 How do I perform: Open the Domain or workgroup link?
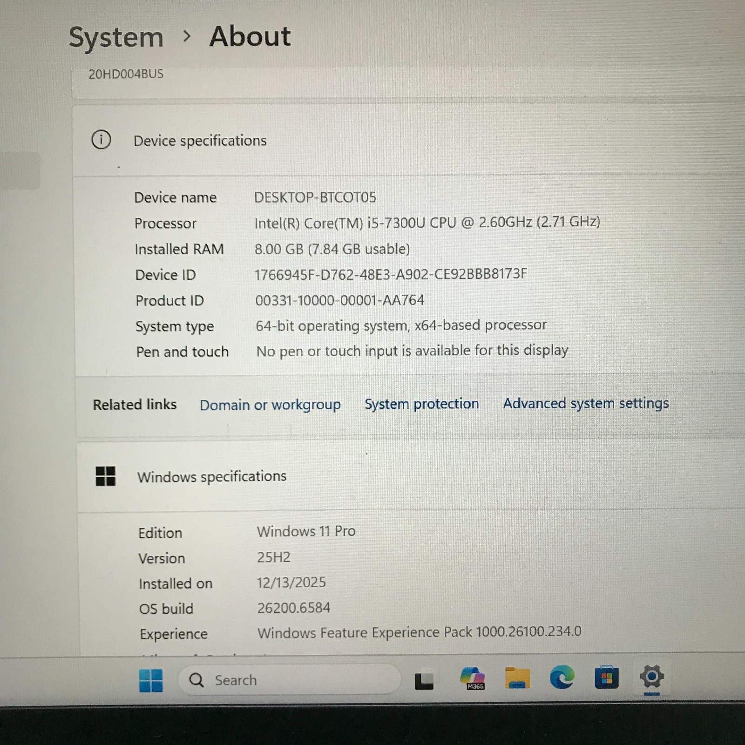tap(270, 405)
